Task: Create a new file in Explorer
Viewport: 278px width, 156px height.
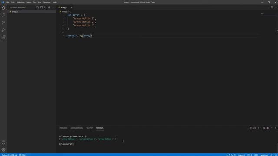Action: tap(38, 7)
